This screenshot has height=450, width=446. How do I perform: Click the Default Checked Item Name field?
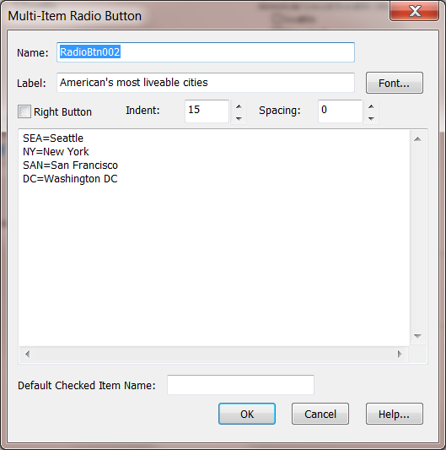point(240,384)
